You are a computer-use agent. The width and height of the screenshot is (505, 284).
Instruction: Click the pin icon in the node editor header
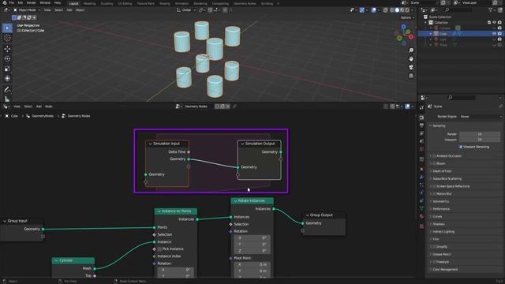(x=234, y=106)
